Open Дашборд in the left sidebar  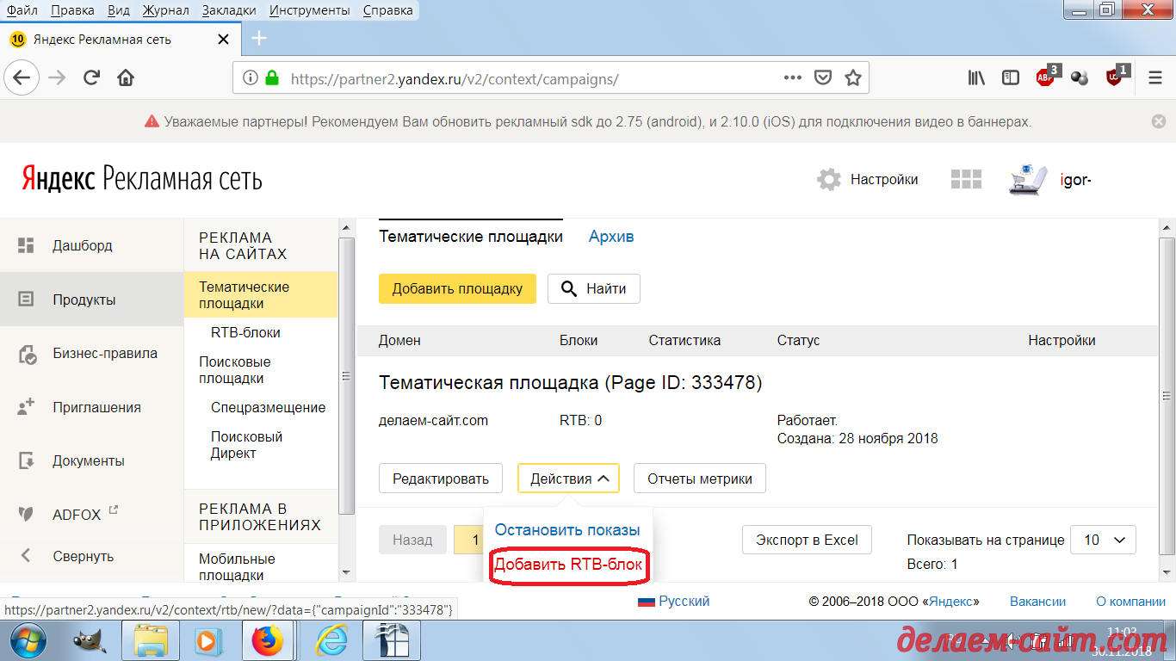coord(82,245)
